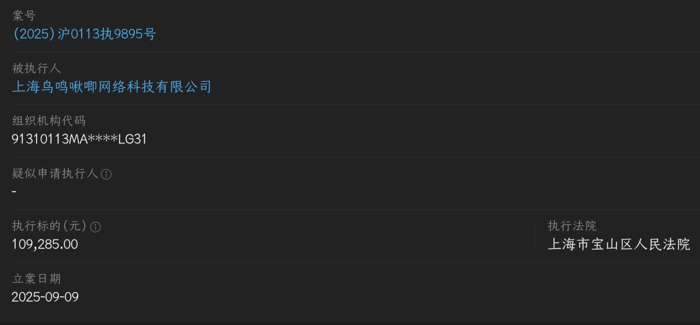Image resolution: width=700 pixels, height=325 pixels.
Task: Select the 组织机构代码 field label
Action: click(x=49, y=121)
